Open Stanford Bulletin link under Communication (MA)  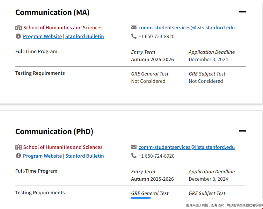85,36
